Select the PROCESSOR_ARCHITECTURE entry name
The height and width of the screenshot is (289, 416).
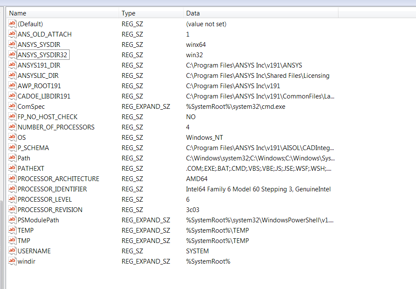[58, 179]
